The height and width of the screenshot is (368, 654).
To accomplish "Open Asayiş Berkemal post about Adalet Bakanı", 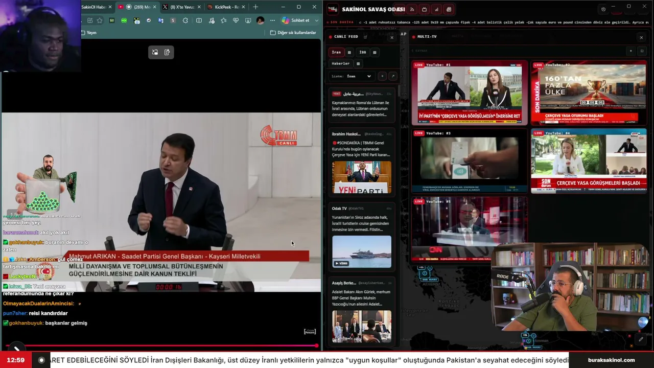I will coord(362,312).
